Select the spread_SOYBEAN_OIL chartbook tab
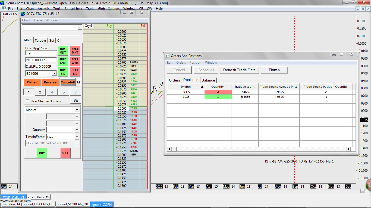 coord(73,204)
